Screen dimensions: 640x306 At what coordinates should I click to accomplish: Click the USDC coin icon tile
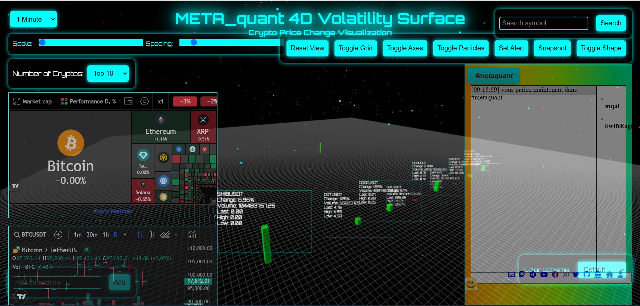pyautogui.click(x=163, y=181)
